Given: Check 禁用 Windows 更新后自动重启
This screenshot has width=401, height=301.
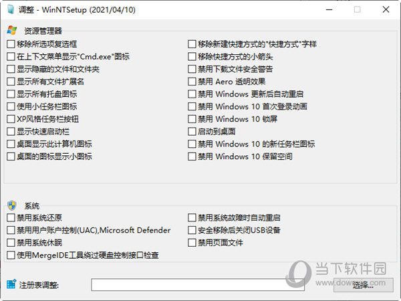Looking at the screenshot, I should click(x=192, y=94).
